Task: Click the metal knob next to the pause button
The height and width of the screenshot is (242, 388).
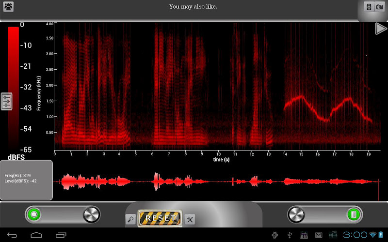Action: click(x=296, y=214)
